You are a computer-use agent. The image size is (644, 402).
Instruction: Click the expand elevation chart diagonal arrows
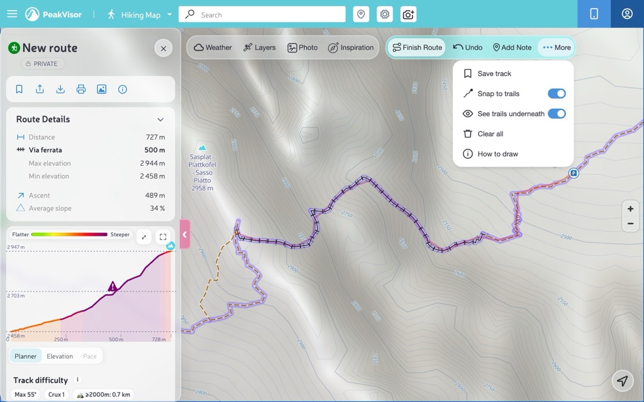point(144,237)
